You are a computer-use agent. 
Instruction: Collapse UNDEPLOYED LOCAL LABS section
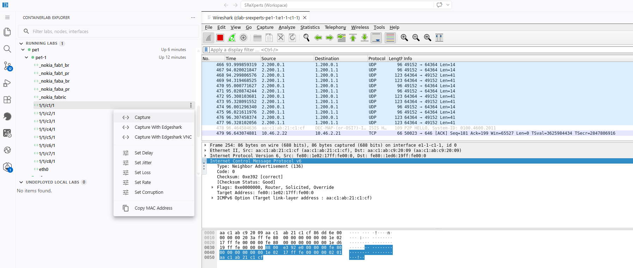click(21, 182)
